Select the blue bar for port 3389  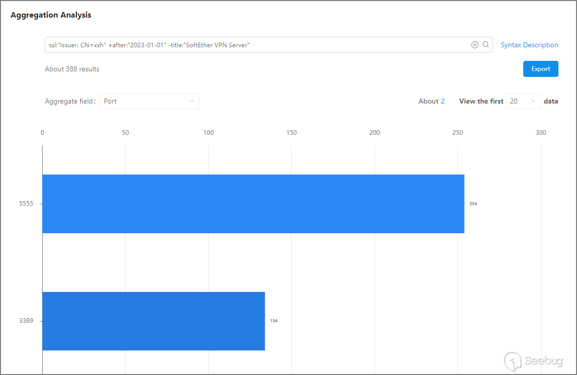pos(153,321)
